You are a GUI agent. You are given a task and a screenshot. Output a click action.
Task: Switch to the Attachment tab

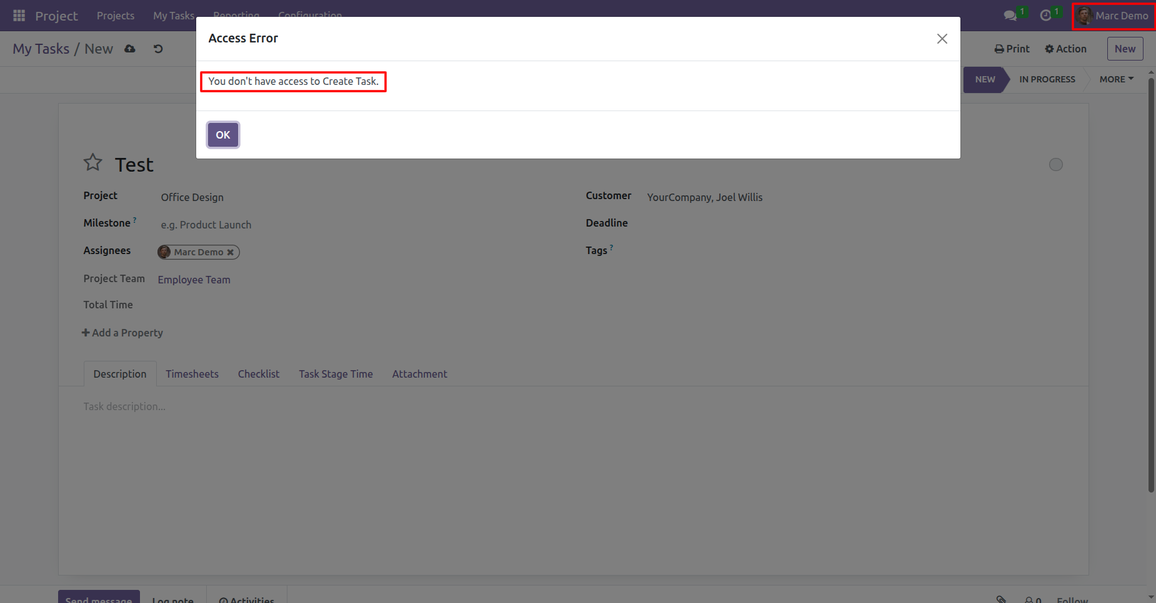point(420,374)
